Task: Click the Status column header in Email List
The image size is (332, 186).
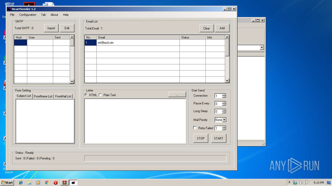Action: 192,37
